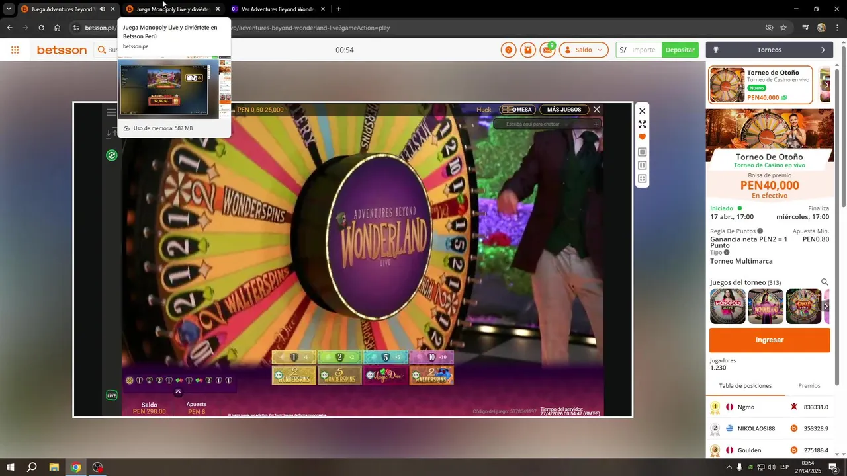The width and height of the screenshot is (847, 476).
Task: Click the MÁS JUEGOS button
Action: [564, 110]
